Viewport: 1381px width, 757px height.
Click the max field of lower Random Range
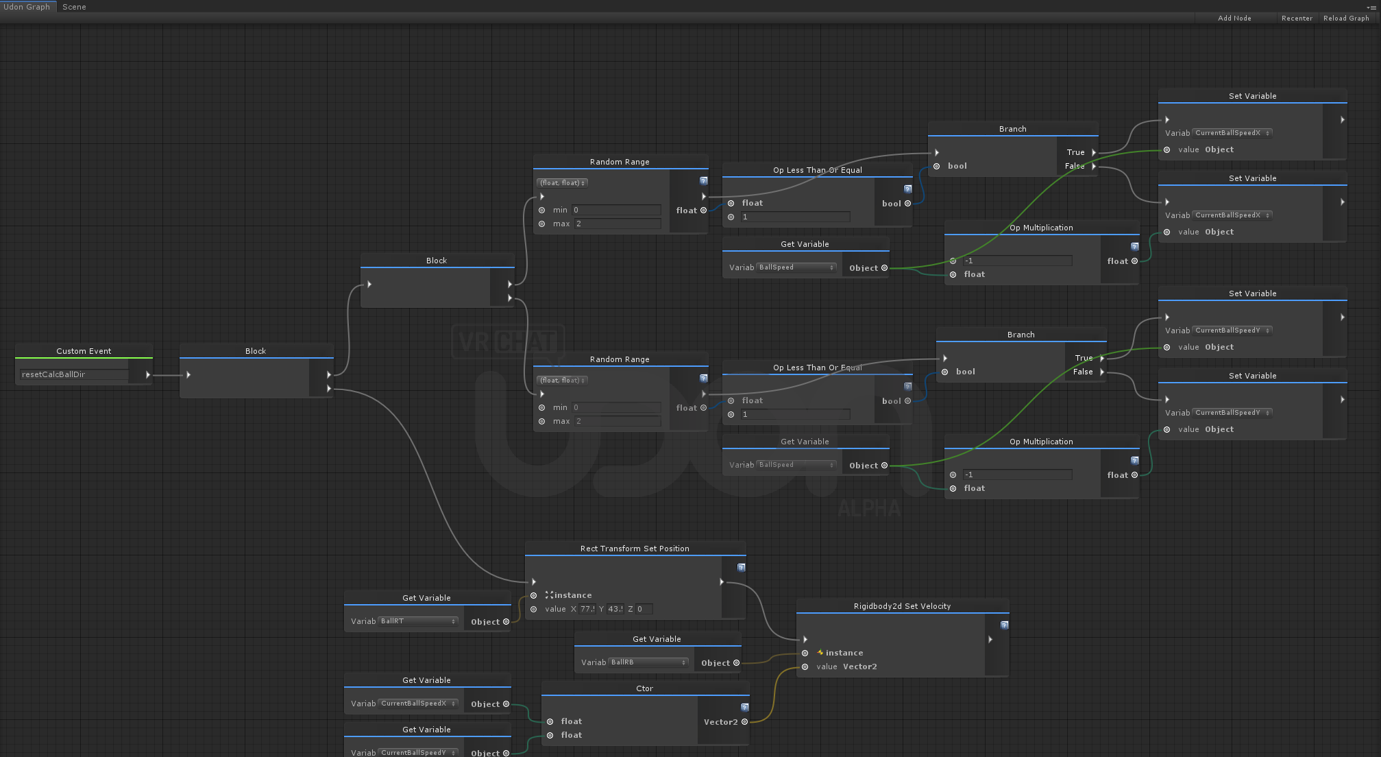tap(617, 421)
